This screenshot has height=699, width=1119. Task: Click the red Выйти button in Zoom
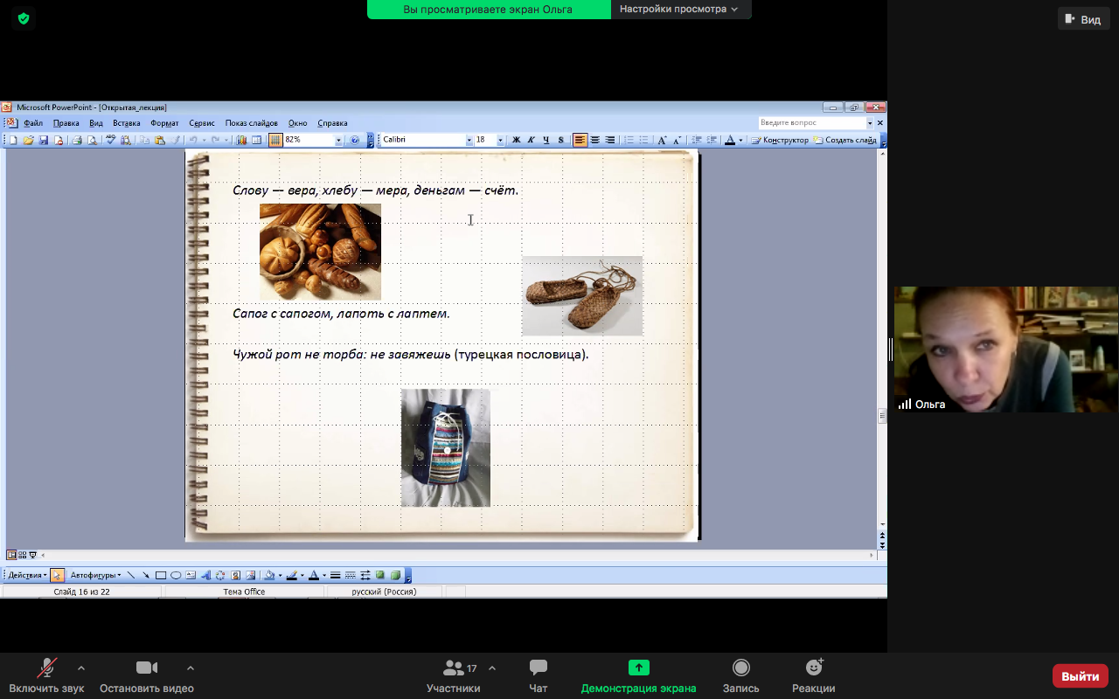click(x=1081, y=676)
